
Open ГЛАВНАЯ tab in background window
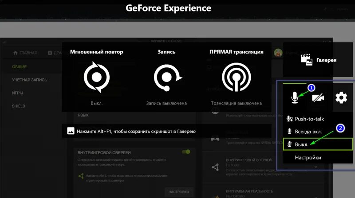point(25,53)
